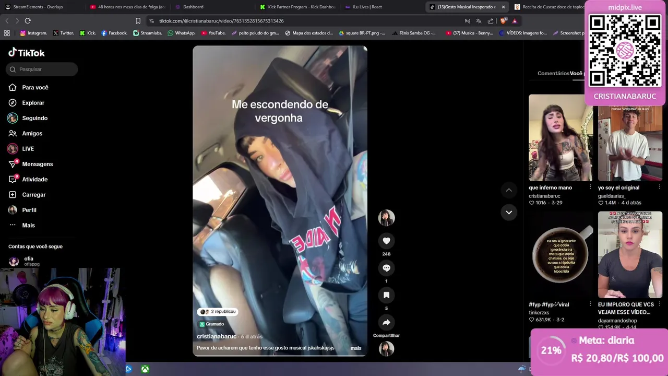Open creator avatar above like button

pyautogui.click(x=386, y=218)
